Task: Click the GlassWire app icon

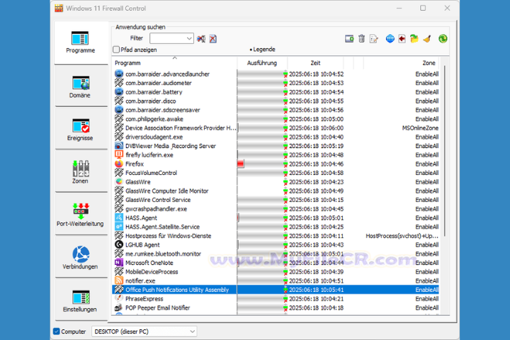Action: coord(119,181)
